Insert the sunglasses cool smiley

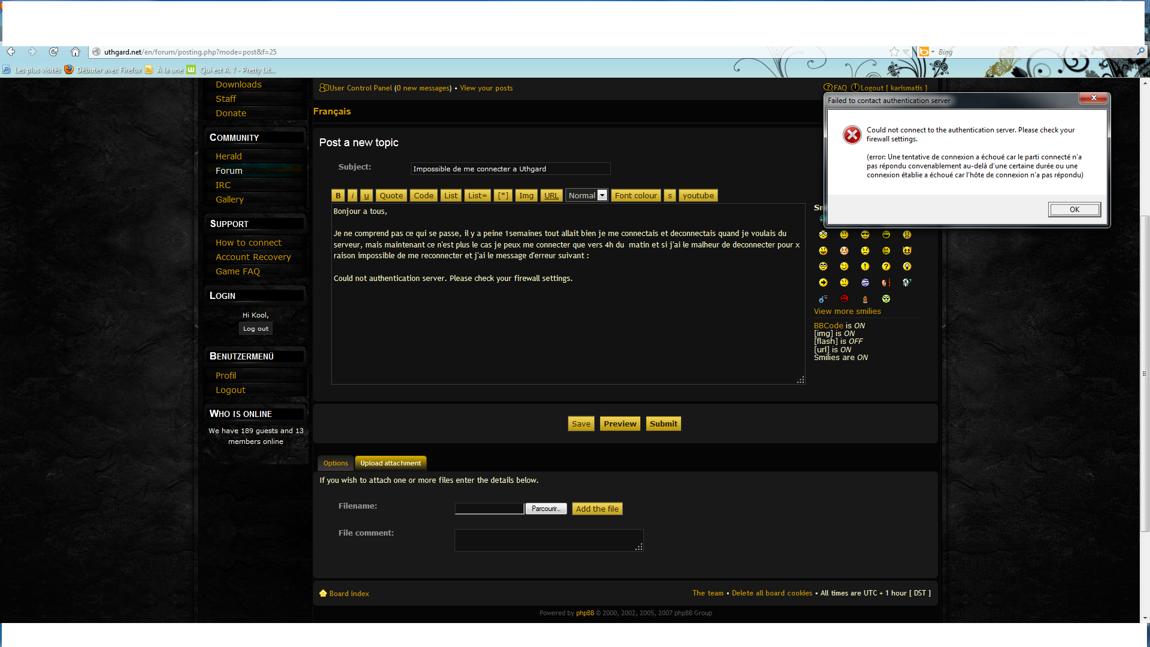pyautogui.click(x=865, y=235)
